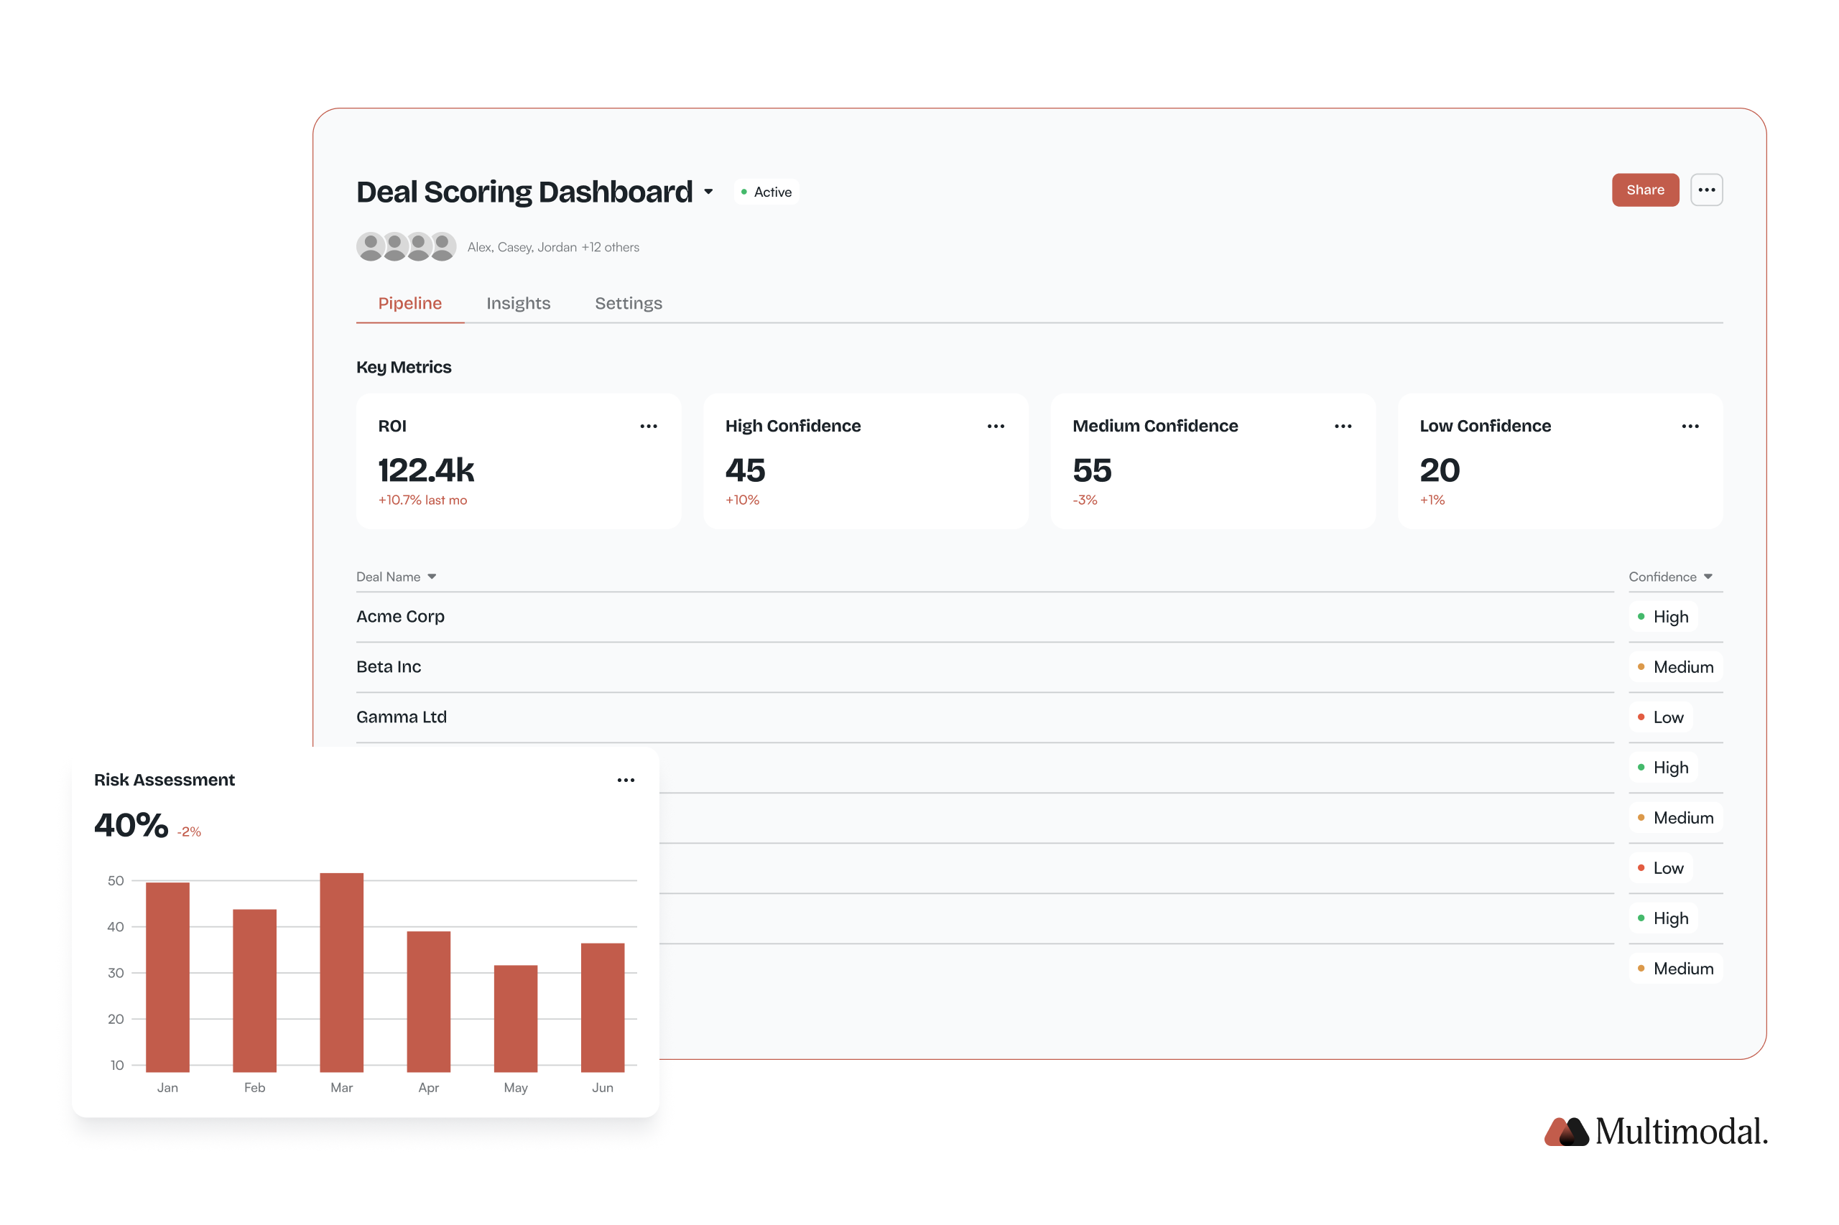Open the Confidence column sort dropdown
The width and height of the screenshot is (1839, 1225).
(1707, 577)
